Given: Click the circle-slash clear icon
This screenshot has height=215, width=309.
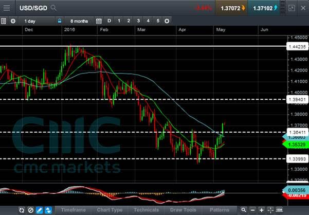Looking at the screenshot, I should 30,210.
